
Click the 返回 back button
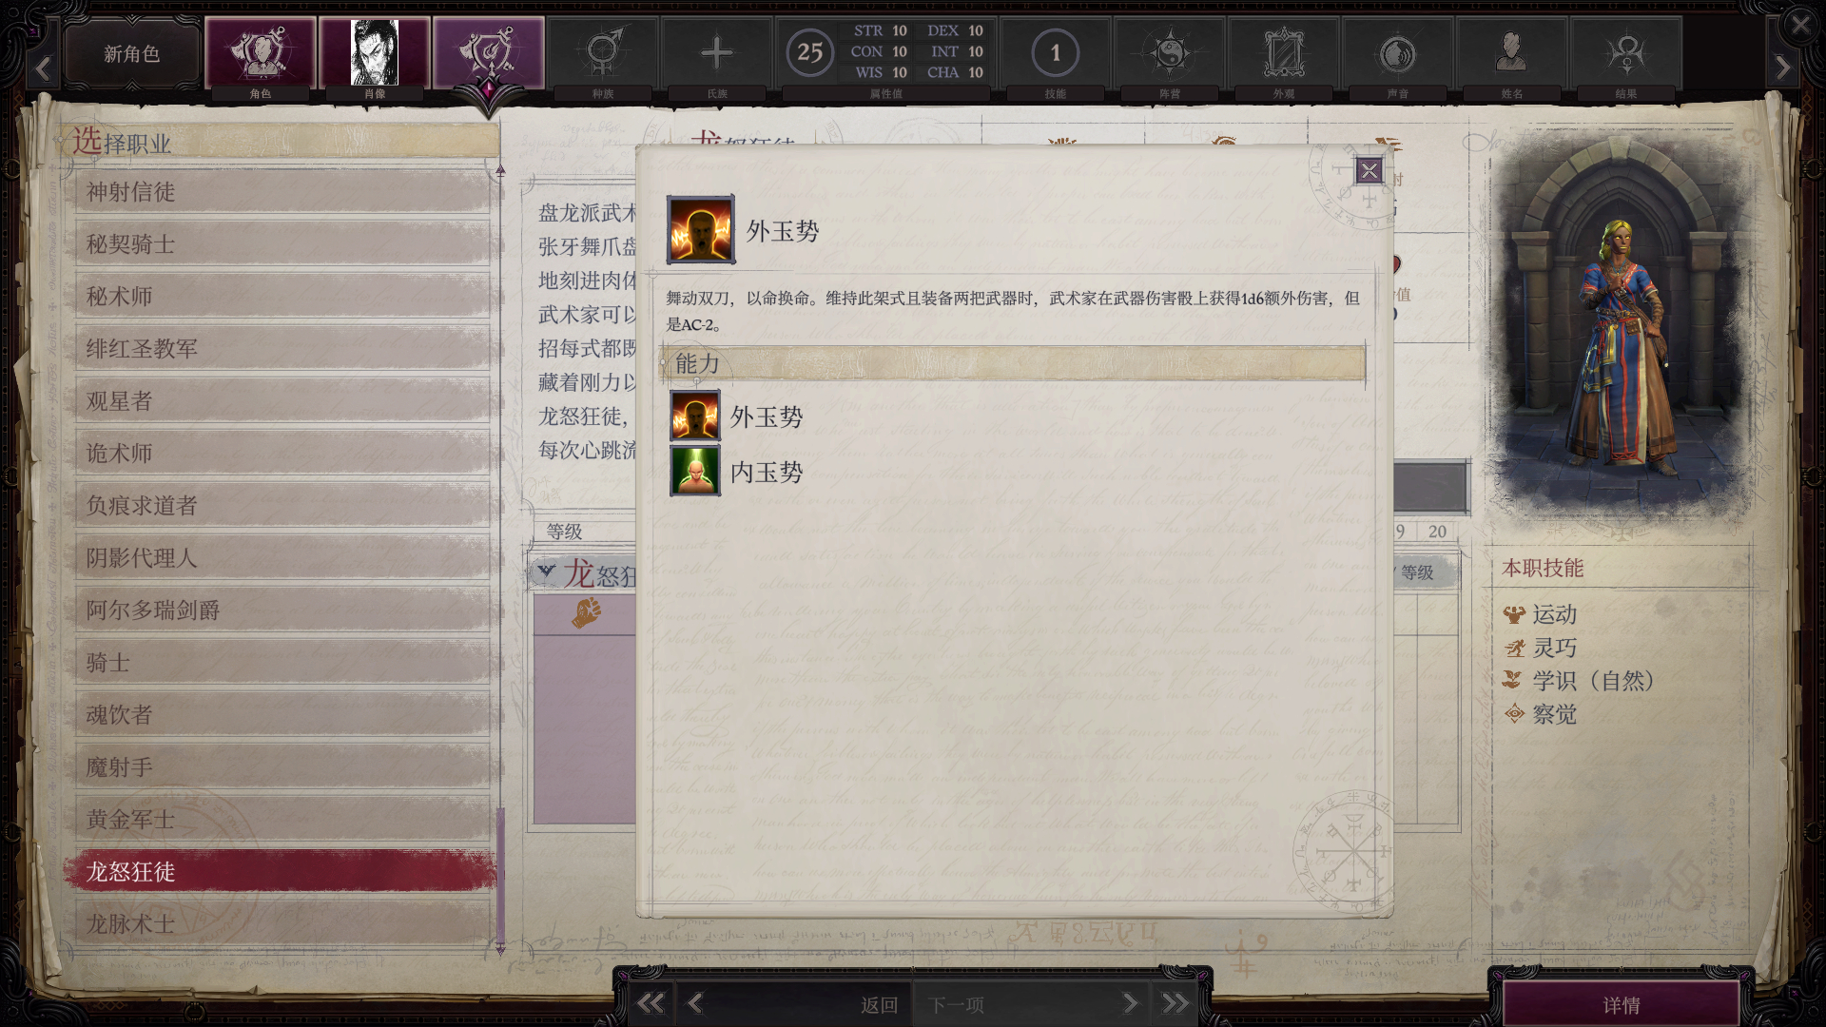pos(879,1004)
